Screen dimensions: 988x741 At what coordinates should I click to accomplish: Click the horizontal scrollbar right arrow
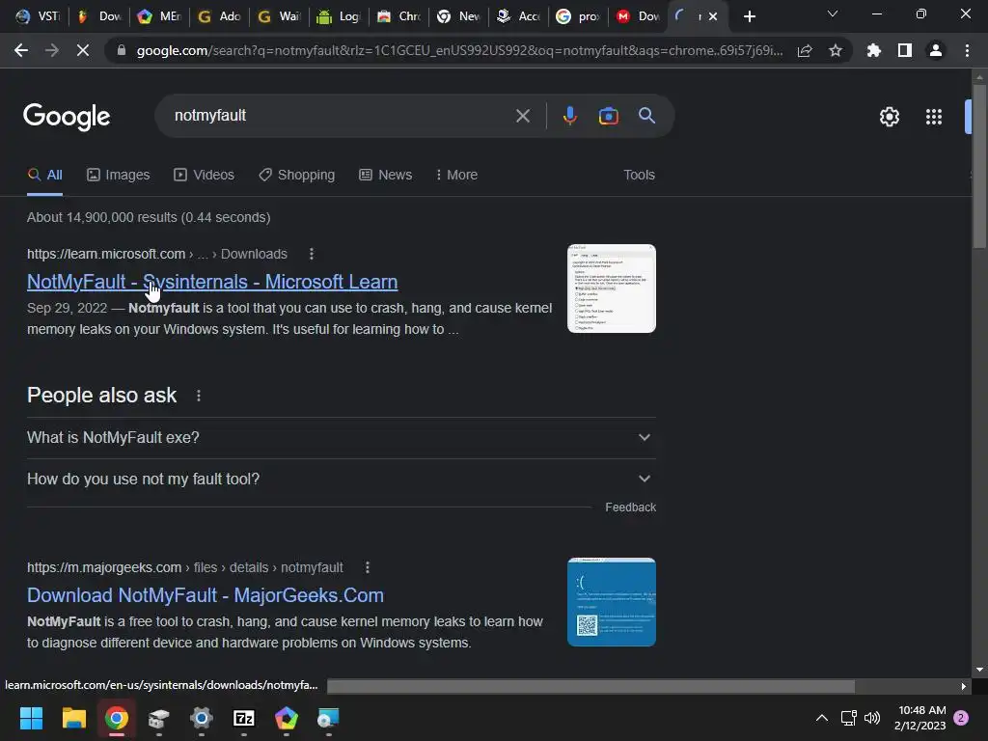[964, 686]
